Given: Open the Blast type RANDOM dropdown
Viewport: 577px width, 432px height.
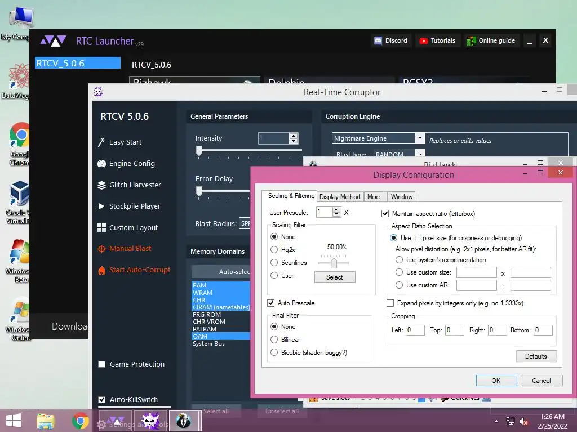Looking at the screenshot, I should [x=420, y=154].
